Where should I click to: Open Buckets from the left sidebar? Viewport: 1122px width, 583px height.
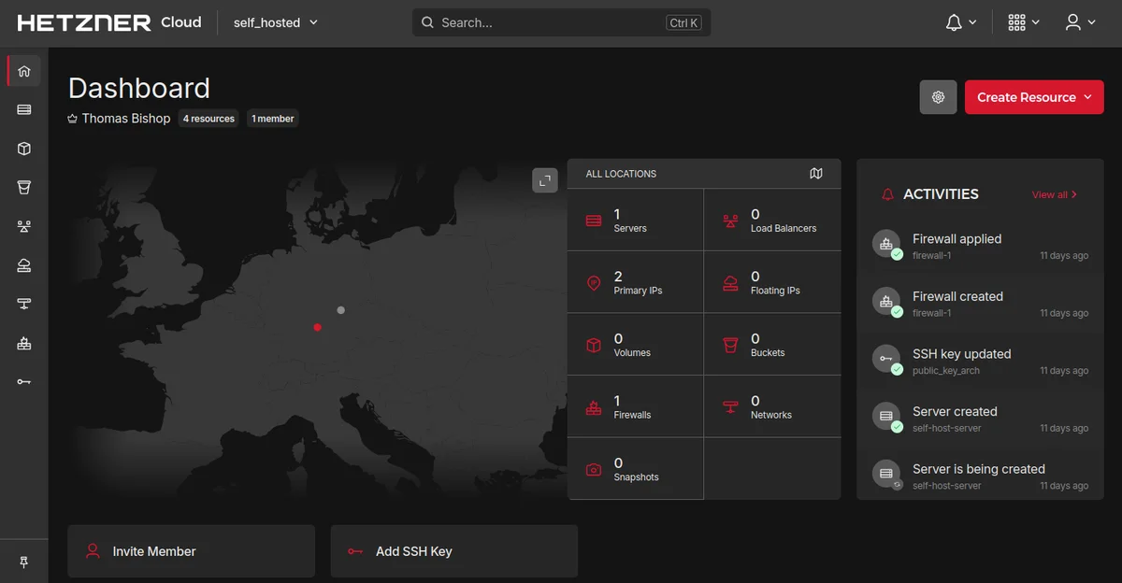pos(24,188)
